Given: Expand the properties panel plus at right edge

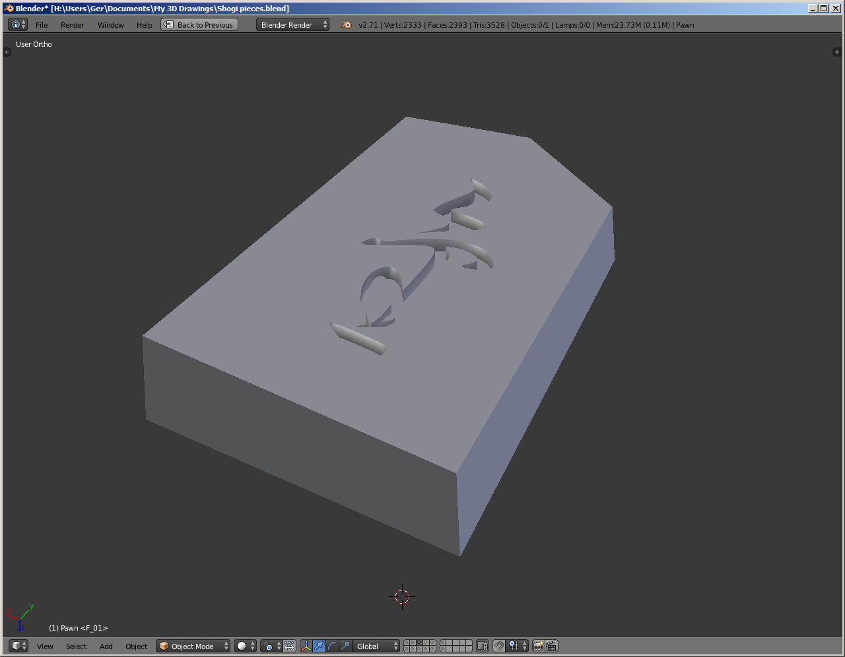Looking at the screenshot, I should (837, 51).
